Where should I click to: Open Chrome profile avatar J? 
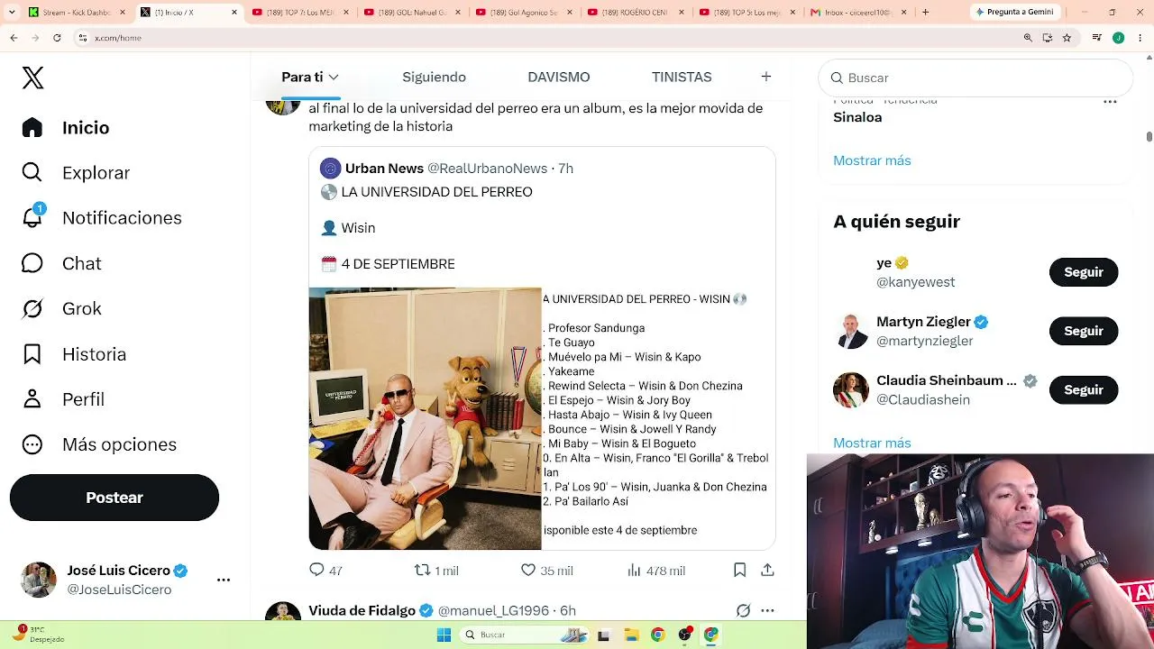click(1118, 38)
